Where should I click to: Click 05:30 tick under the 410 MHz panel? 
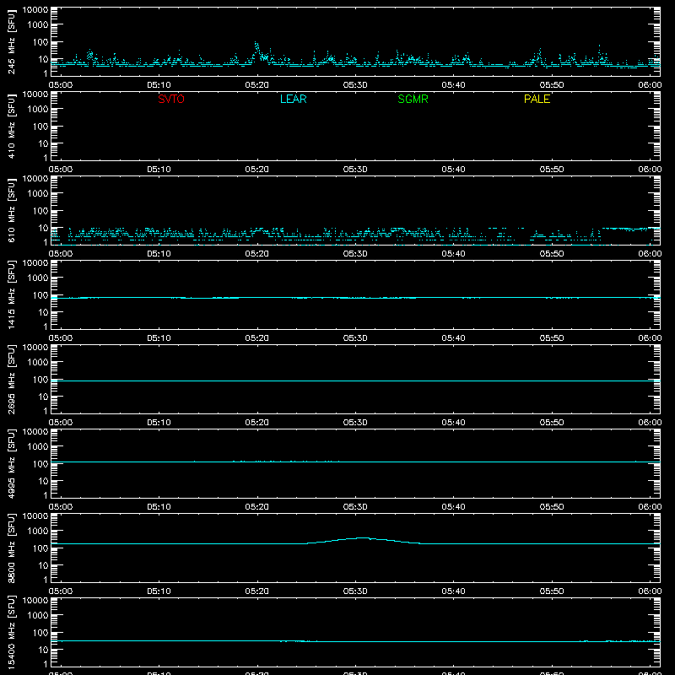click(355, 170)
